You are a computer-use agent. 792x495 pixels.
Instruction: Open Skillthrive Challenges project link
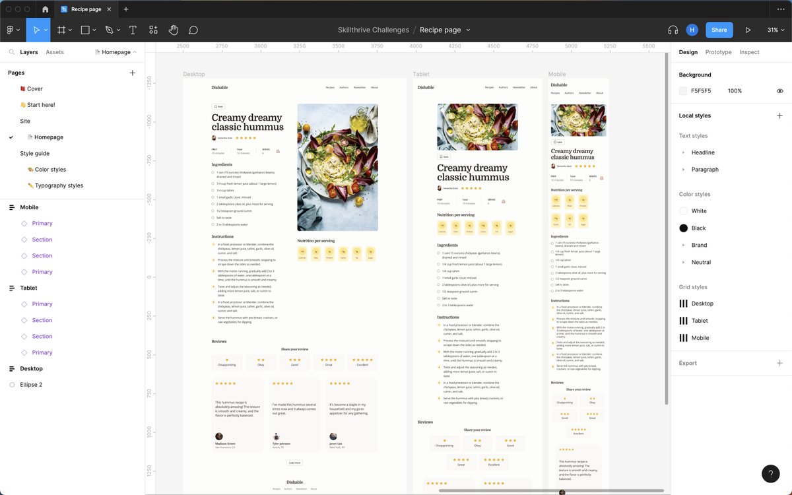tap(374, 30)
